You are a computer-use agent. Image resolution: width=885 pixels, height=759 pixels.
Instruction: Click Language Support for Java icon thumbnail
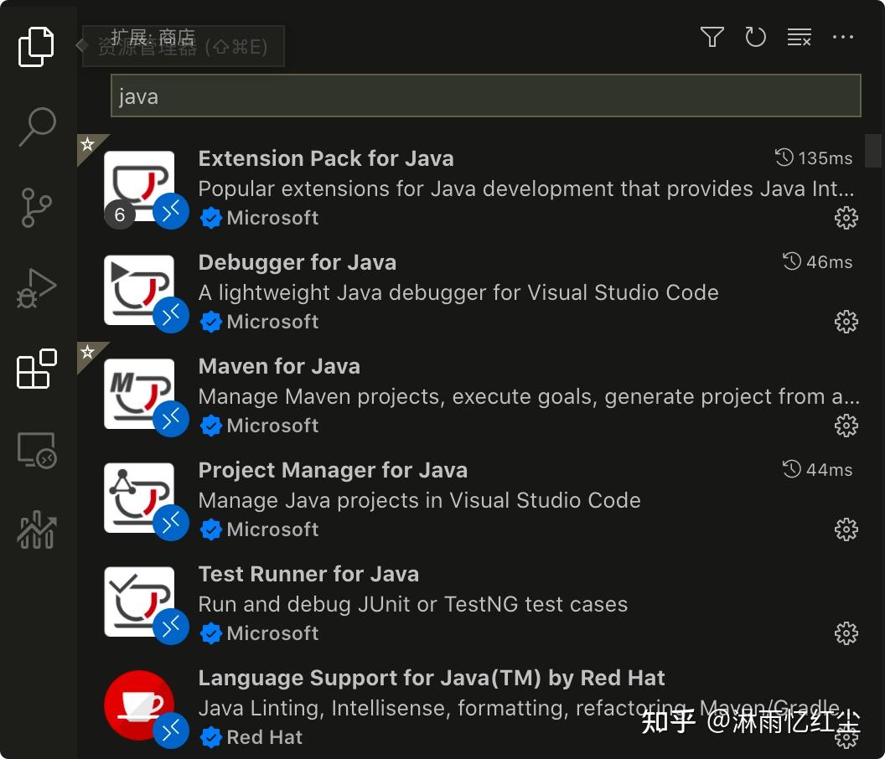click(x=139, y=705)
